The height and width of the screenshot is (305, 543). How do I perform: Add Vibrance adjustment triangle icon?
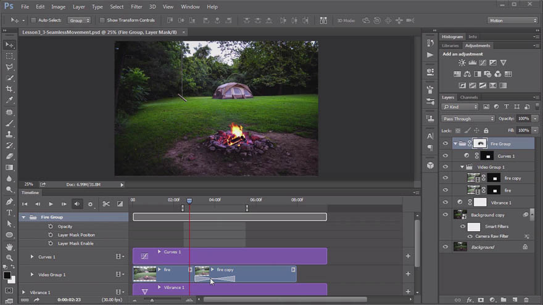pyautogui.click(x=503, y=63)
